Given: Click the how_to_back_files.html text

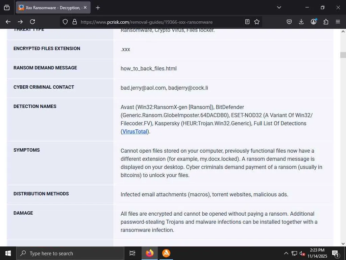Looking at the screenshot, I should tap(149, 68).
